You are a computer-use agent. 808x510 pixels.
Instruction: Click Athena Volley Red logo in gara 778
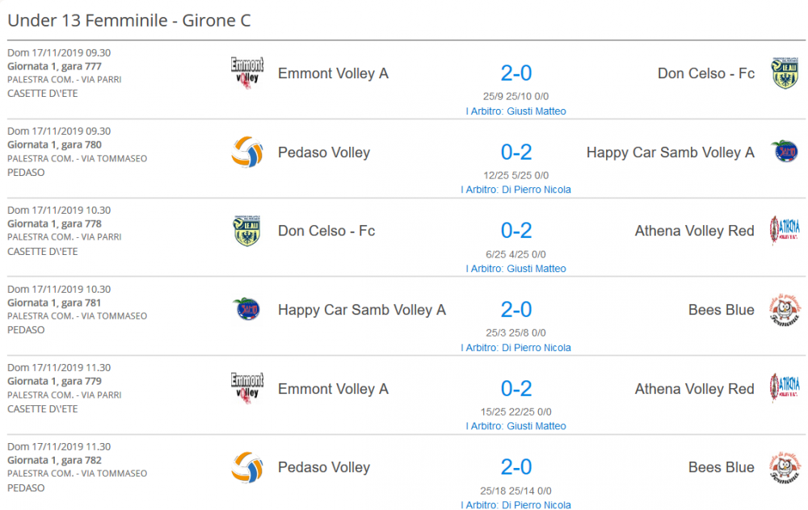pos(785,230)
